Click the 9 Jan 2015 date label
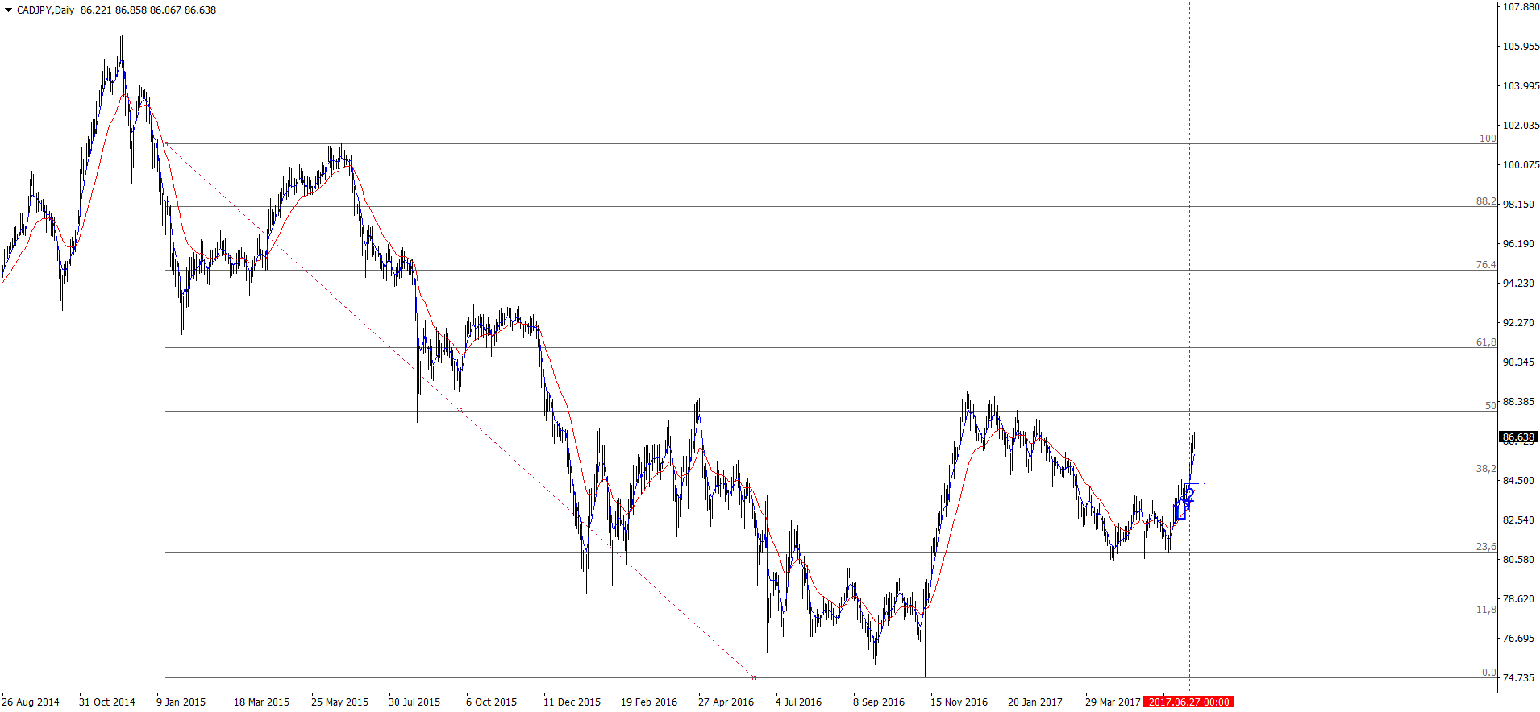1540x712 pixels. (181, 702)
